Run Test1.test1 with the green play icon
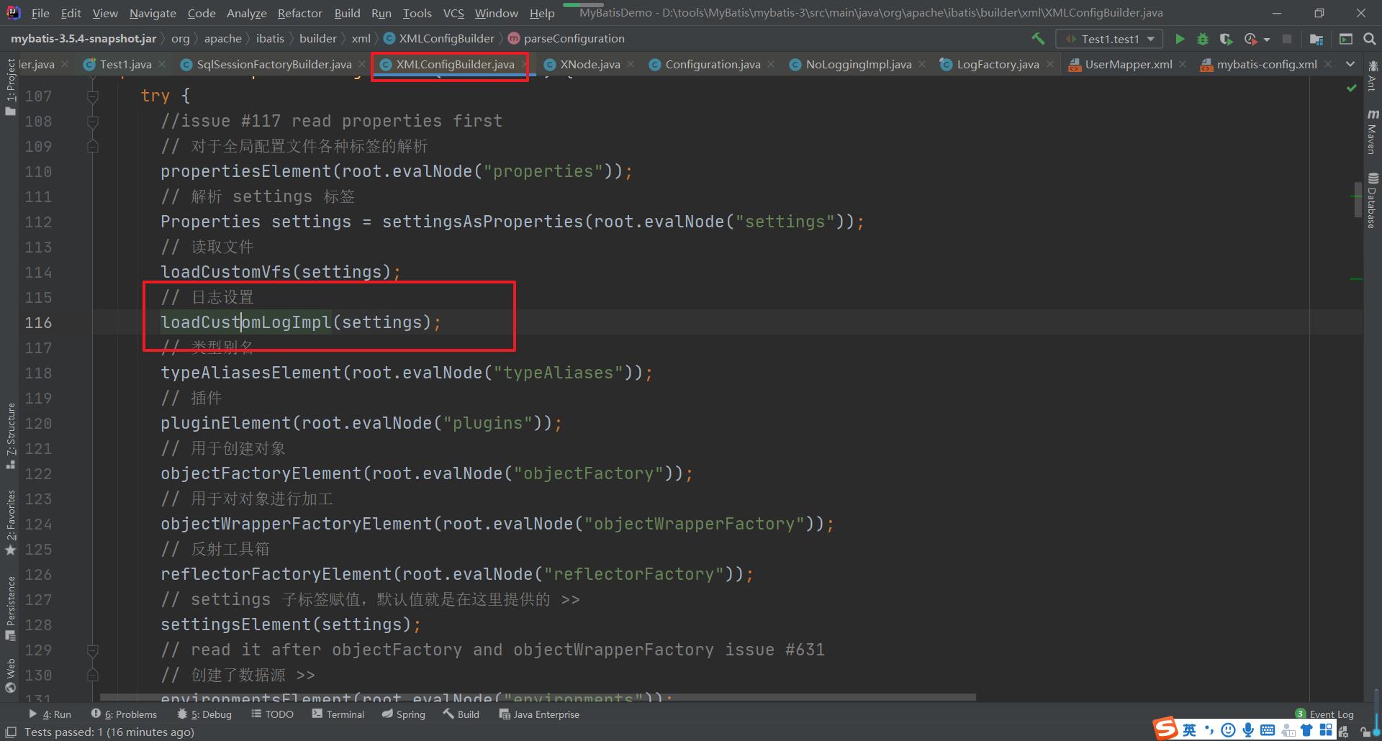Image resolution: width=1382 pixels, height=741 pixels. point(1180,39)
